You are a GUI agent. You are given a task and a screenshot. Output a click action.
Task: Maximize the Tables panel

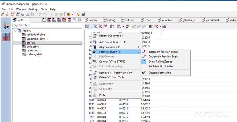click(79, 20)
